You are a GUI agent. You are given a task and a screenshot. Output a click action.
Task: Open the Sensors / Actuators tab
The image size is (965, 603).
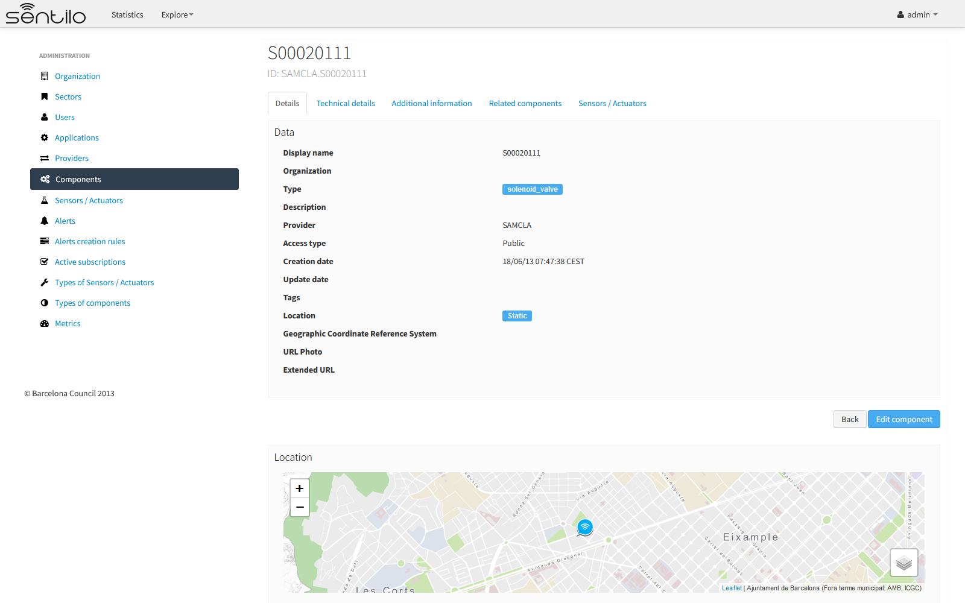pyautogui.click(x=612, y=103)
